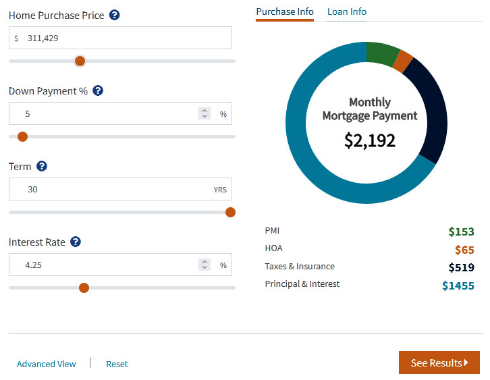Focus the Home Purchase Price input field
The image size is (490, 380).
[120, 38]
